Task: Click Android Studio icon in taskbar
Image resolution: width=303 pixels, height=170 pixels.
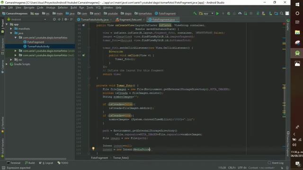Action: click(297, 53)
